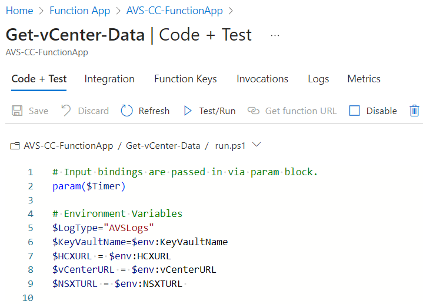
Task: Expand the run.ps1 file dropdown chevron
Action: coord(257,145)
